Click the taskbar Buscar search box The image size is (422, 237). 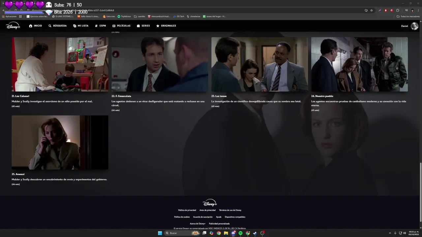(x=182, y=233)
